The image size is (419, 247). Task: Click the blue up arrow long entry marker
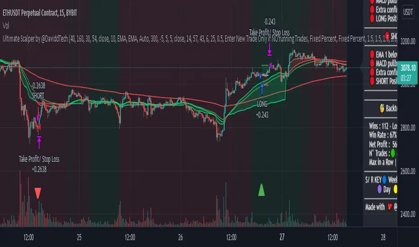(x=262, y=89)
